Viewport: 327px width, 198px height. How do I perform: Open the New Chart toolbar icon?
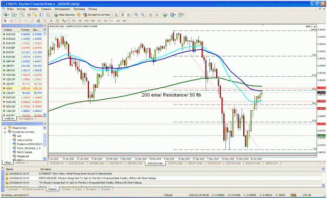5,15
